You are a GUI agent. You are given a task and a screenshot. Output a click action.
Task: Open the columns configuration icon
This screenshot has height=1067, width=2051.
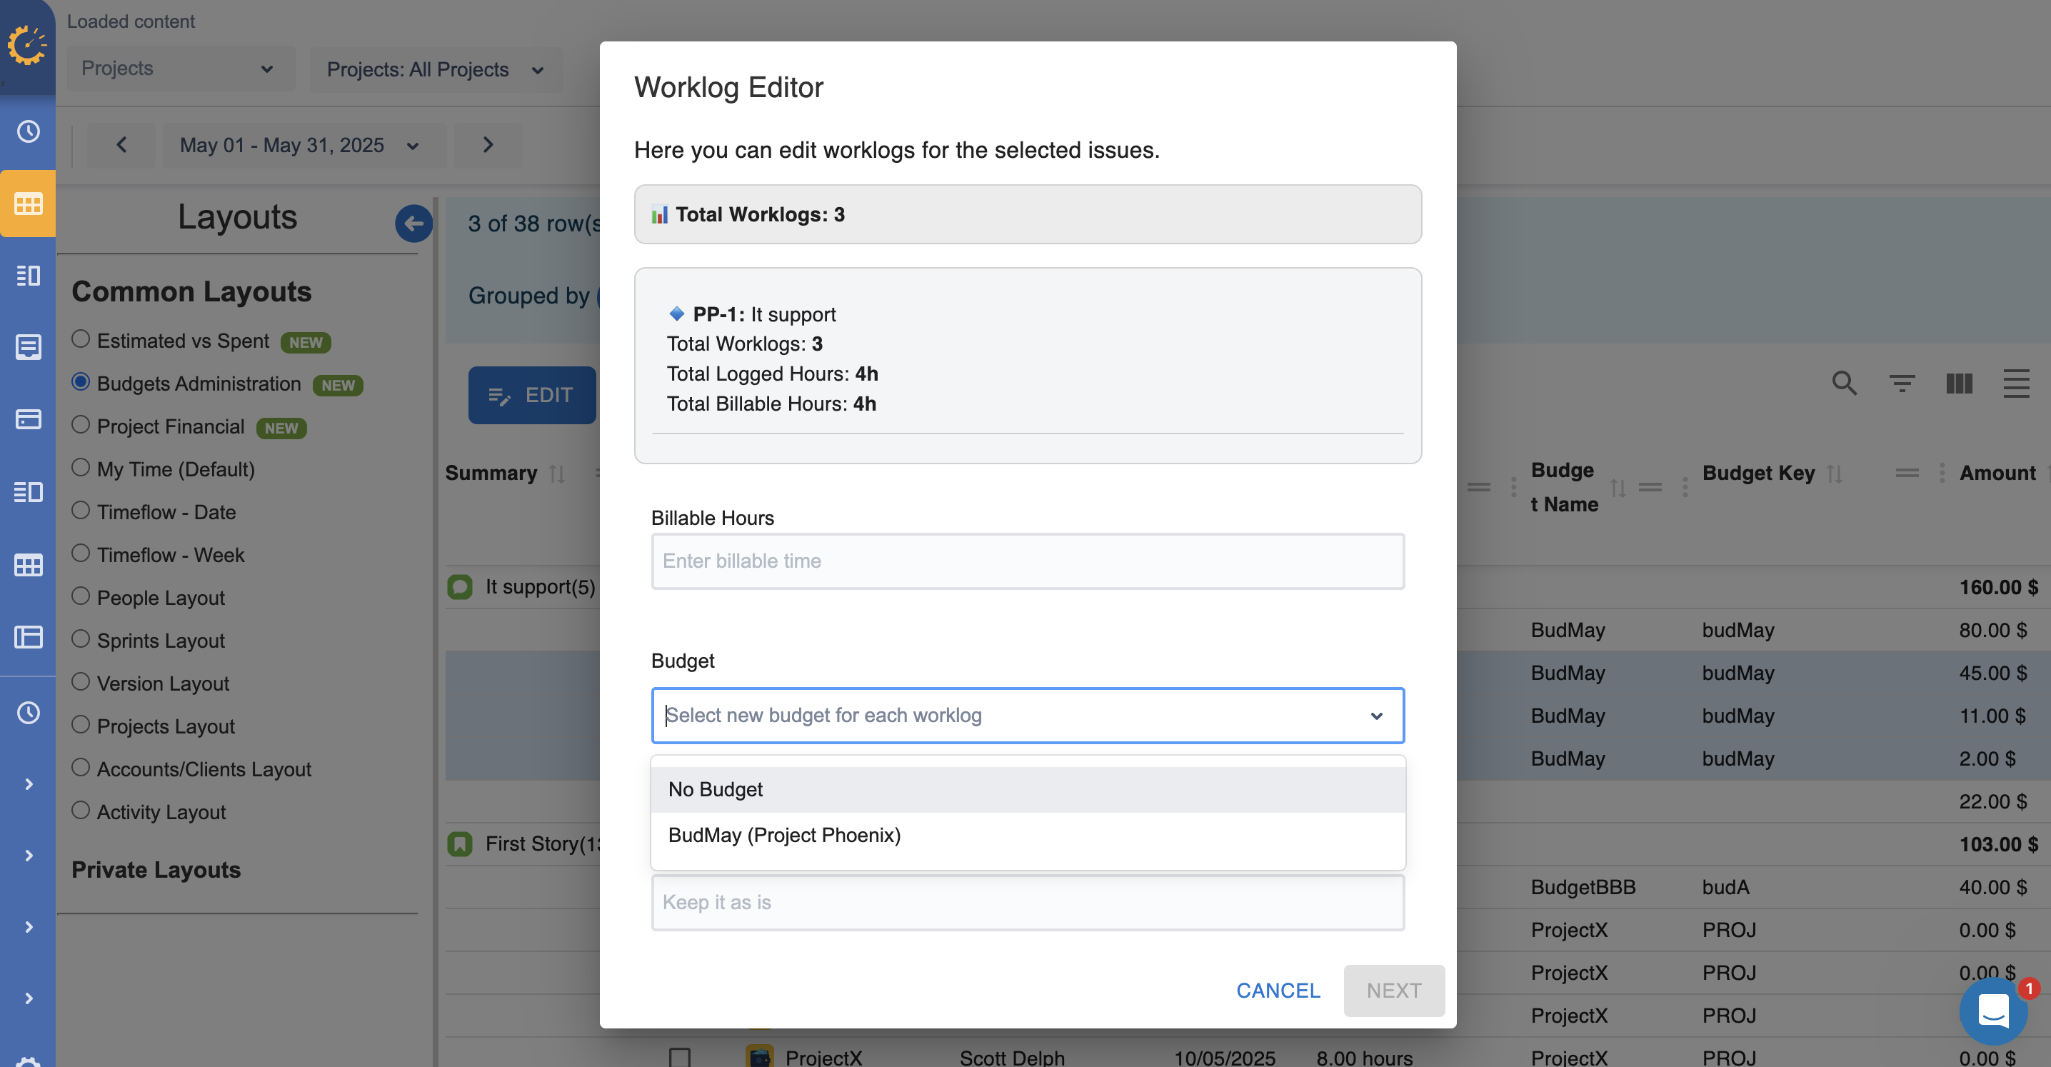[x=1960, y=384]
